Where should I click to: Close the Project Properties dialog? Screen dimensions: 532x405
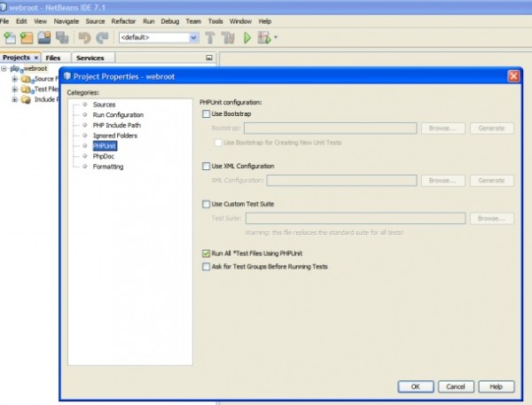513,76
